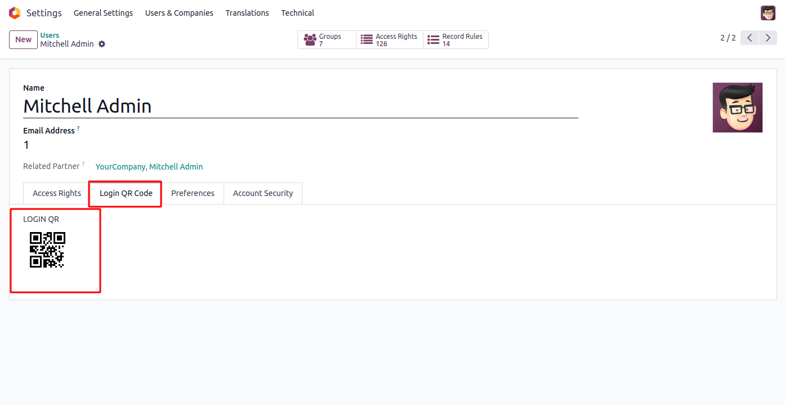The width and height of the screenshot is (785, 405).
Task: Expand the Technical menu
Action: [297, 13]
